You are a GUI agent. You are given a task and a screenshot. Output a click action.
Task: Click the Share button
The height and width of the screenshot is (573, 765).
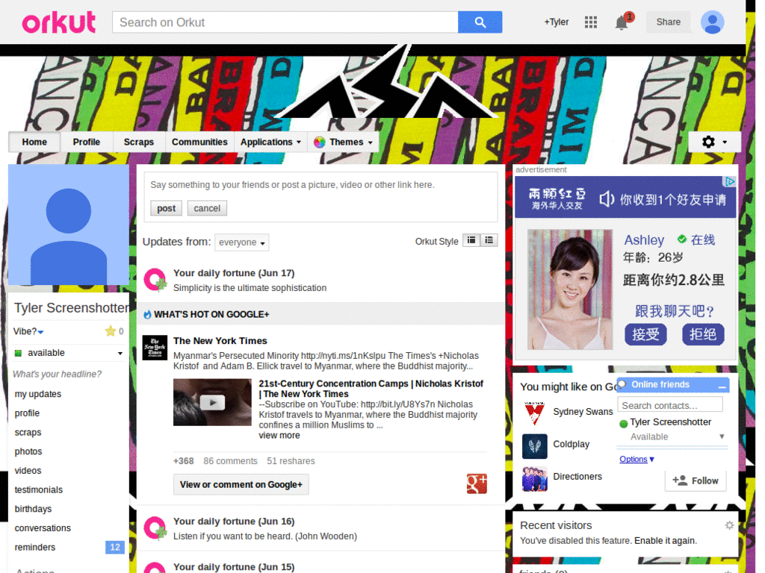coord(668,22)
